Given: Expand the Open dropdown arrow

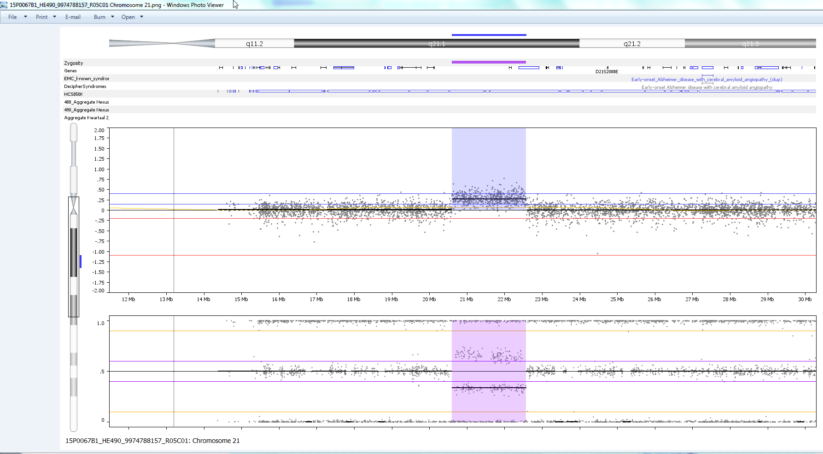Looking at the screenshot, I should point(141,17).
